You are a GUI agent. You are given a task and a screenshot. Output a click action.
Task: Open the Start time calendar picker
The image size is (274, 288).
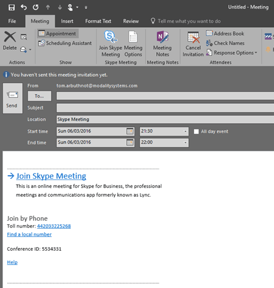coord(130,131)
